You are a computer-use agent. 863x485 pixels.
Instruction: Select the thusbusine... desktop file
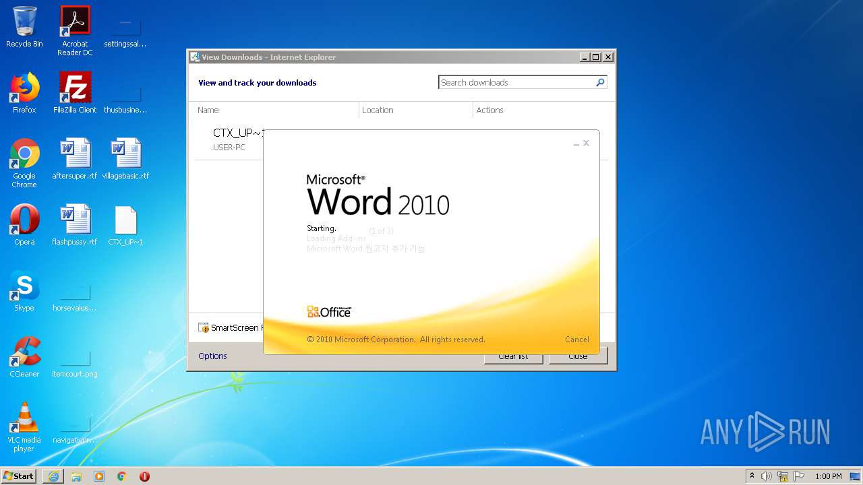click(x=125, y=98)
